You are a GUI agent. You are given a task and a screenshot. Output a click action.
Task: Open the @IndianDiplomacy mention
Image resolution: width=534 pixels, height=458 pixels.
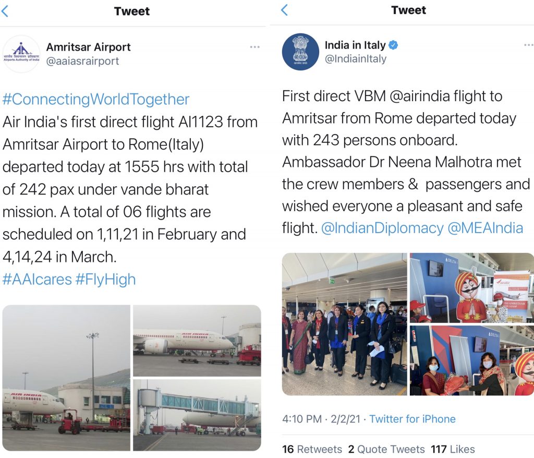click(x=382, y=228)
